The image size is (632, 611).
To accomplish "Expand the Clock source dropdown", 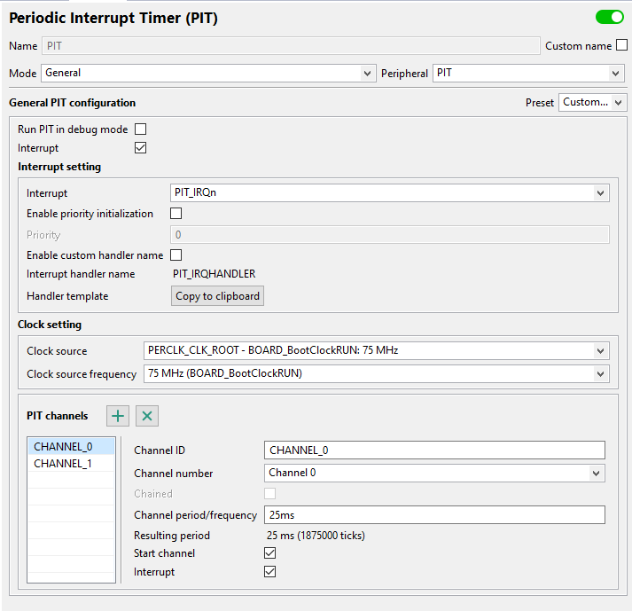I will [376, 350].
